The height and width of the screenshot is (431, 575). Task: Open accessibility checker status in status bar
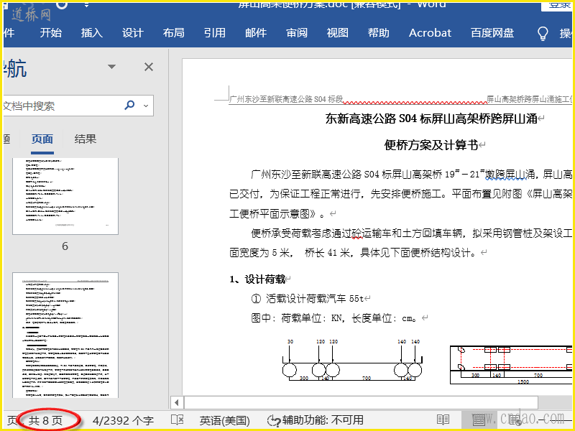coord(315,420)
